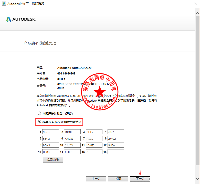200x184 pixels.
Task: Click activation field 13 containing H986
Action: point(50,152)
